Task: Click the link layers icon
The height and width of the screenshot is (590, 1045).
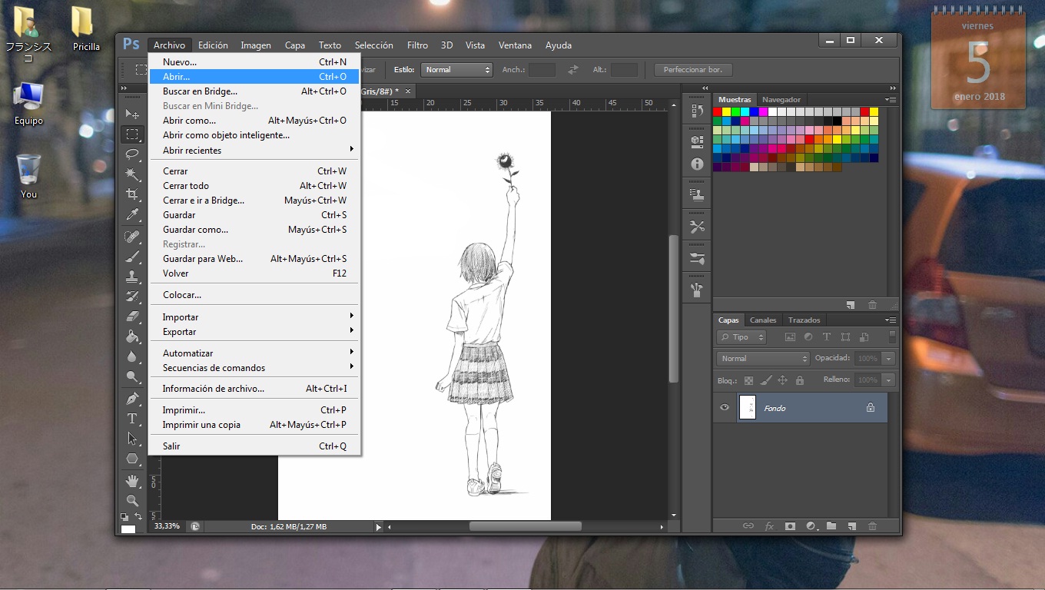Action: pyautogui.click(x=748, y=526)
